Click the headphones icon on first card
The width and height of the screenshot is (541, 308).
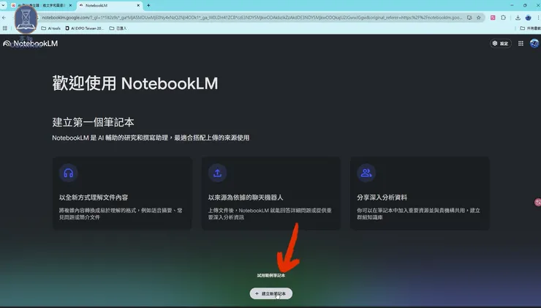pyautogui.click(x=68, y=173)
